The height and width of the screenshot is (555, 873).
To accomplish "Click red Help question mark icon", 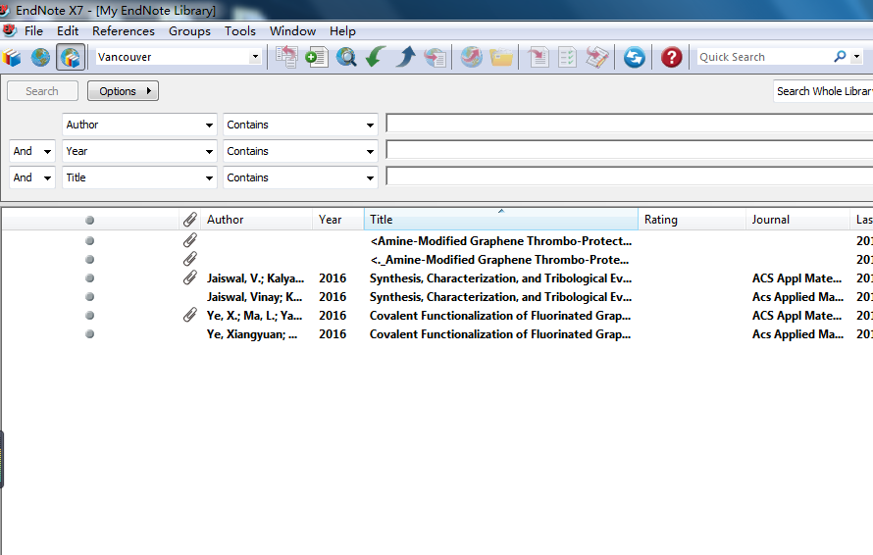I will point(672,57).
